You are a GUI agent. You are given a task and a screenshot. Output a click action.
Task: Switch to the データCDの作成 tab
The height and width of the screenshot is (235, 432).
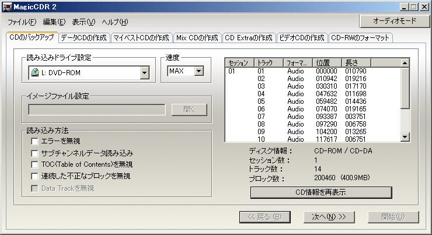click(x=83, y=38)
